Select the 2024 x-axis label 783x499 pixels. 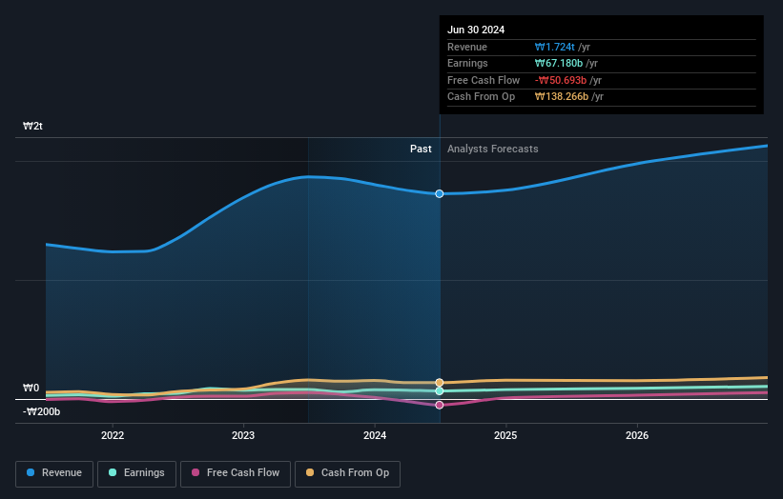(x=375, y=435)
